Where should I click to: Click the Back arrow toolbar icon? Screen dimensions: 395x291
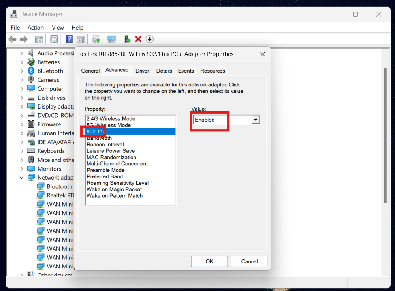[12, 39]
